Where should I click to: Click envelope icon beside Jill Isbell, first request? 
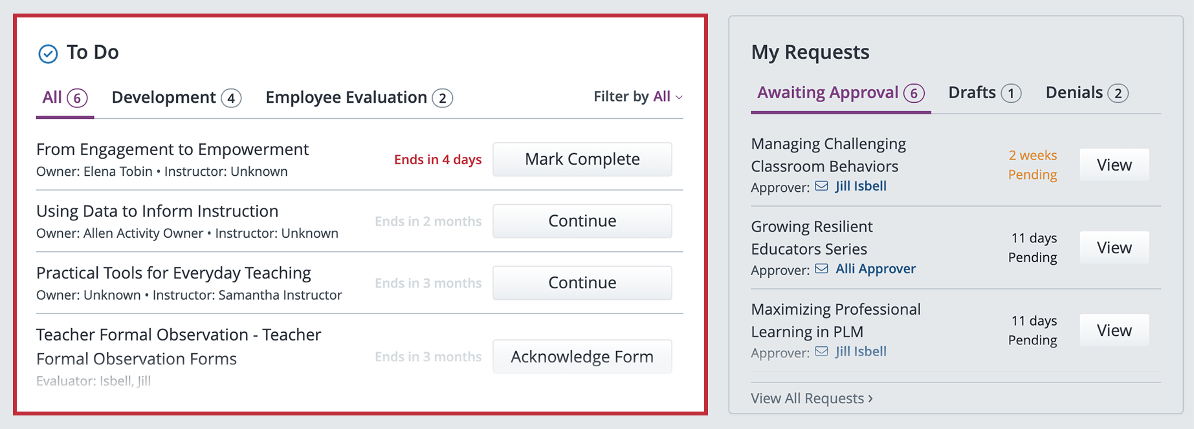click(821, 186)
